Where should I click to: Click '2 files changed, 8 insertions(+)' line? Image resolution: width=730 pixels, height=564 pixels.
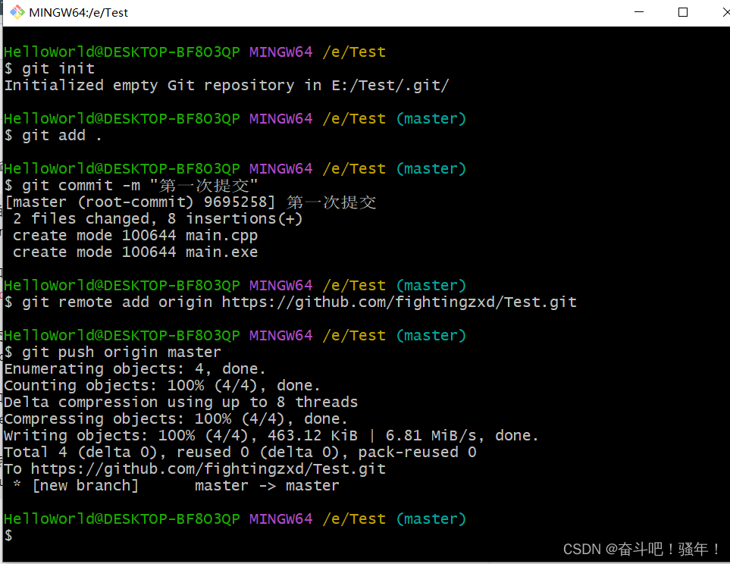(158, 219)
